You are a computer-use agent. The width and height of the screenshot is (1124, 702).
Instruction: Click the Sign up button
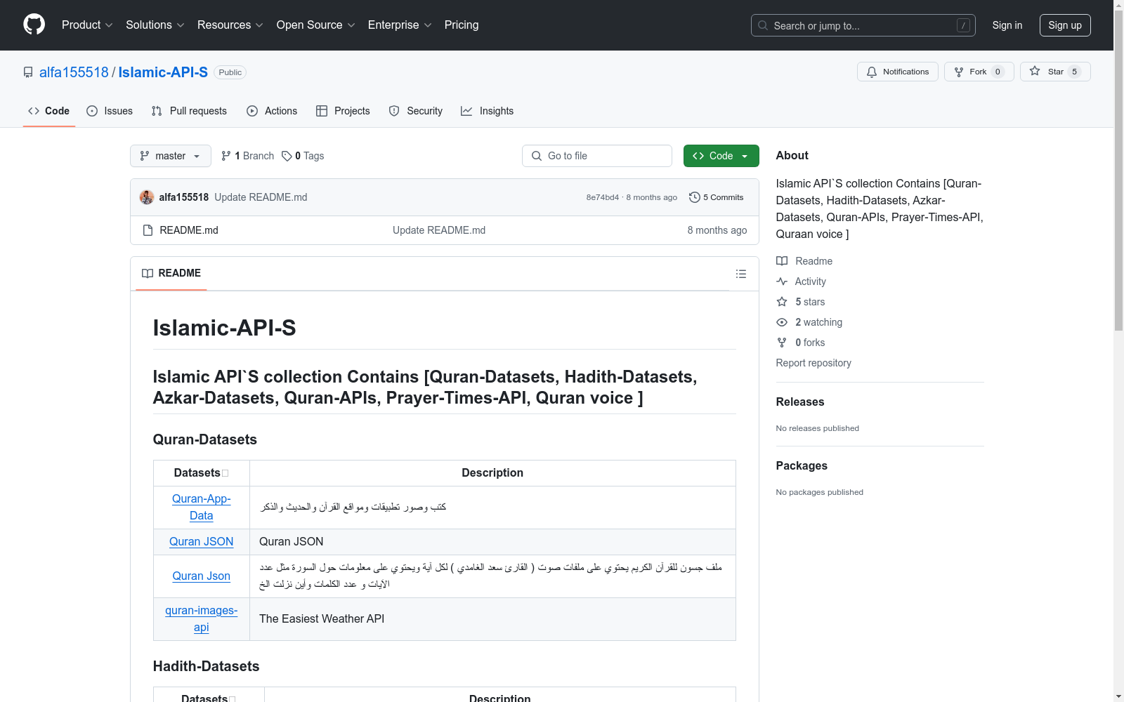click(1065, 25)
